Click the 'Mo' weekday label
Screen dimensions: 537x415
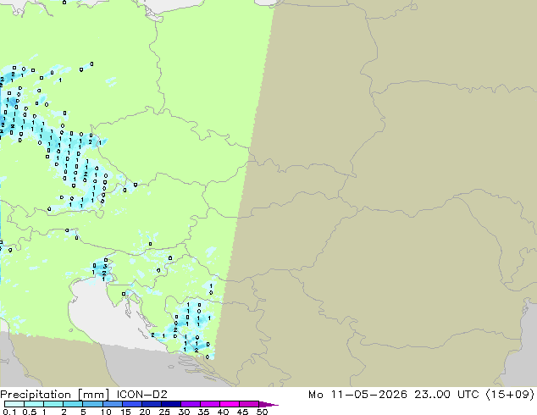tap(316, 395)
